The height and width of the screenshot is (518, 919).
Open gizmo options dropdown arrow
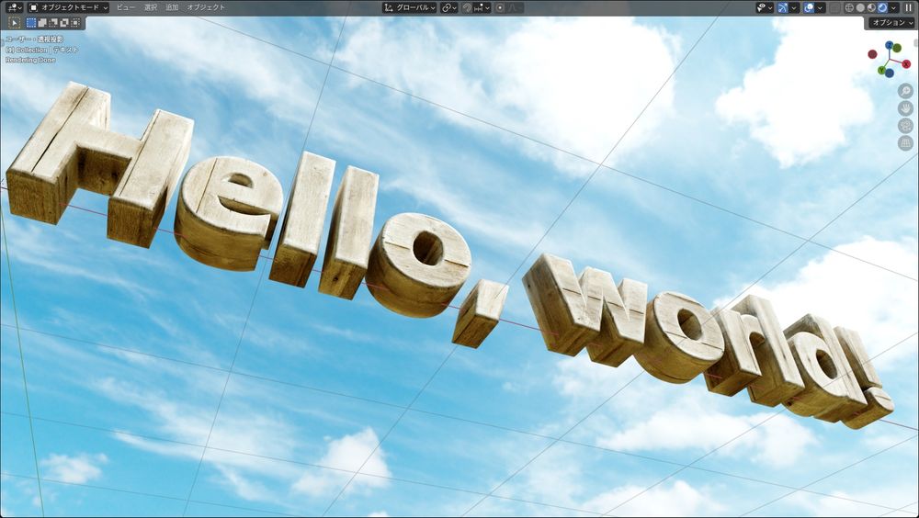tap(794, 7)
